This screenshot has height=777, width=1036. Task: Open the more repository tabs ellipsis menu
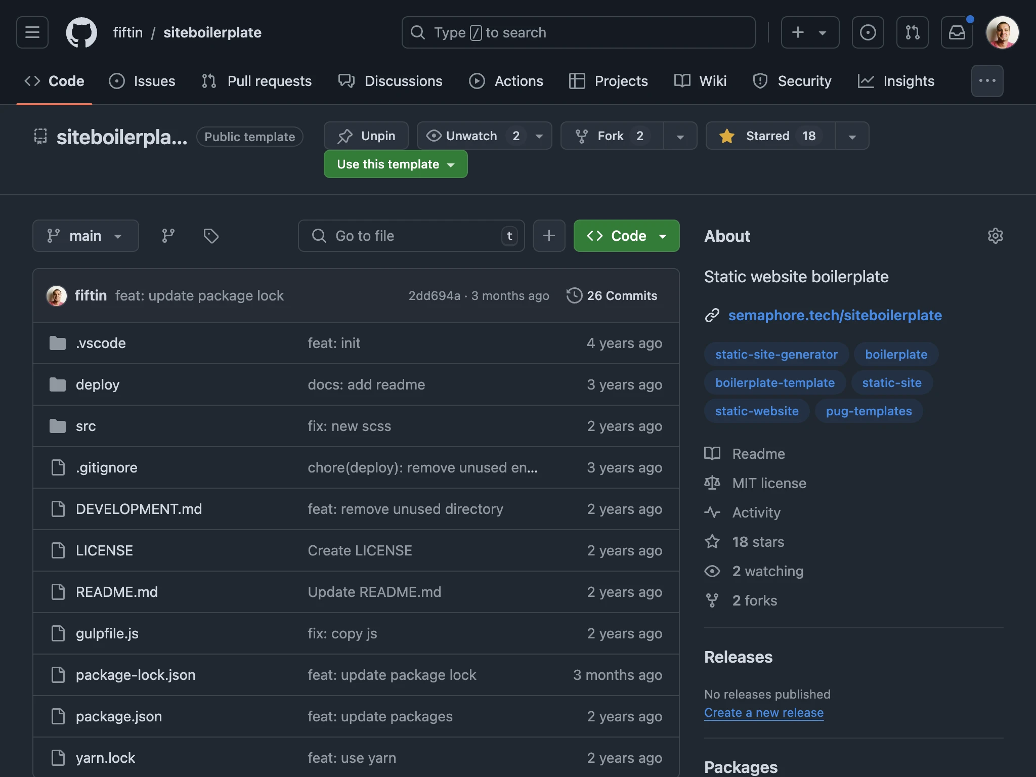pyautogui.click(x=987, y=81)
